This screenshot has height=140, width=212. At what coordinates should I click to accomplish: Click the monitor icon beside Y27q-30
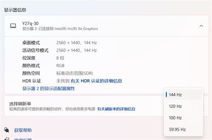click(x=13, y=26)
